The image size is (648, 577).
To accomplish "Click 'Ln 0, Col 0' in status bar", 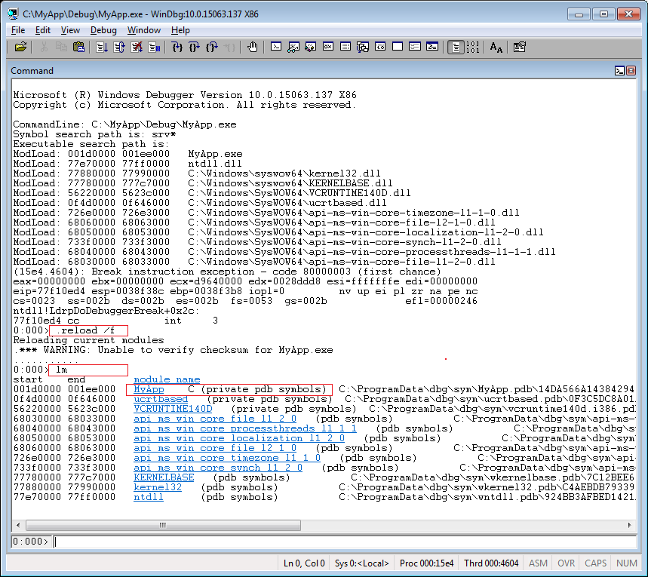I will pos(304,563).
